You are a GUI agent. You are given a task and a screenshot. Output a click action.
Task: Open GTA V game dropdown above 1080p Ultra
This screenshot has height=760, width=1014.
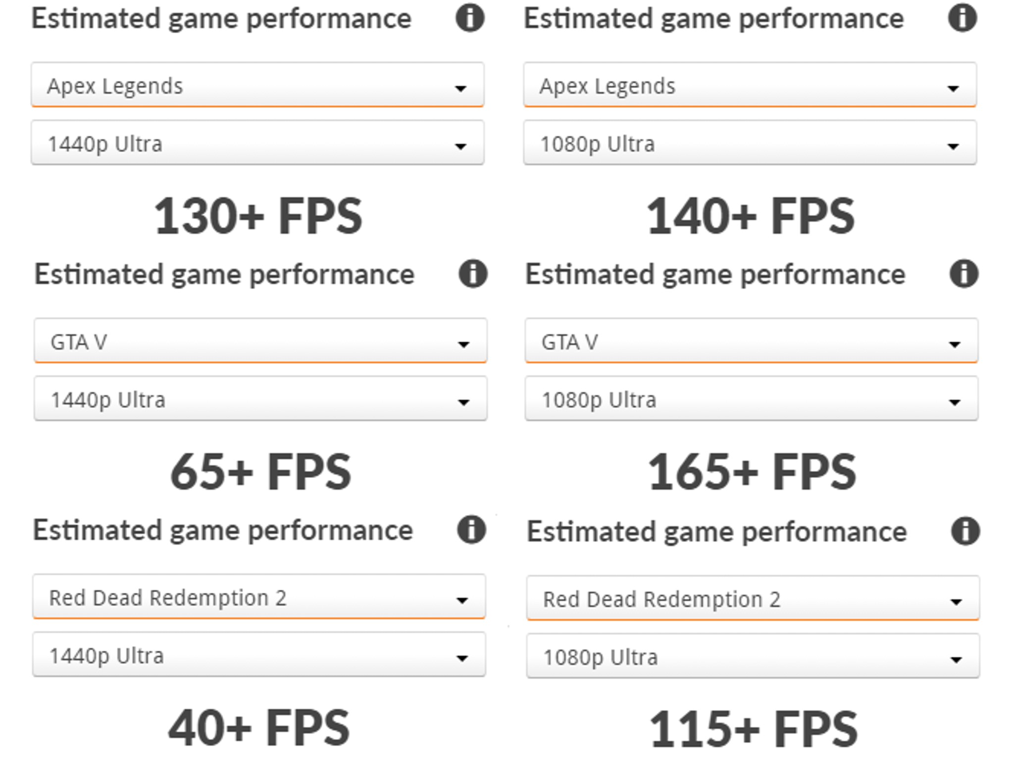click(x=751, y=341)
